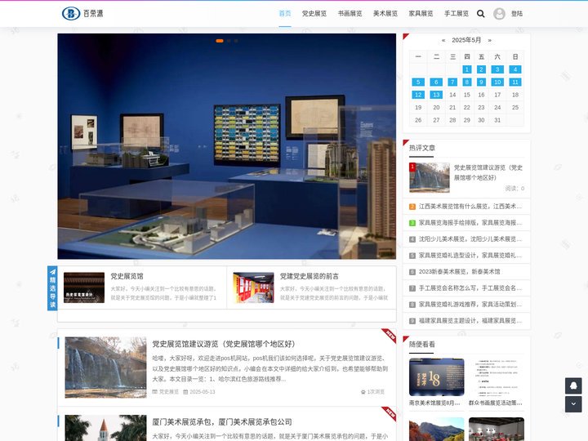Click the waterfall thumbnail in article list
Screen dimensions: 588x441
pos(105,367)
